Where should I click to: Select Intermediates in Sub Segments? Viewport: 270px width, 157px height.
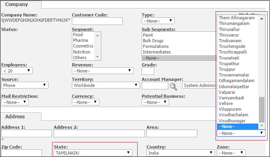point(179,52)
